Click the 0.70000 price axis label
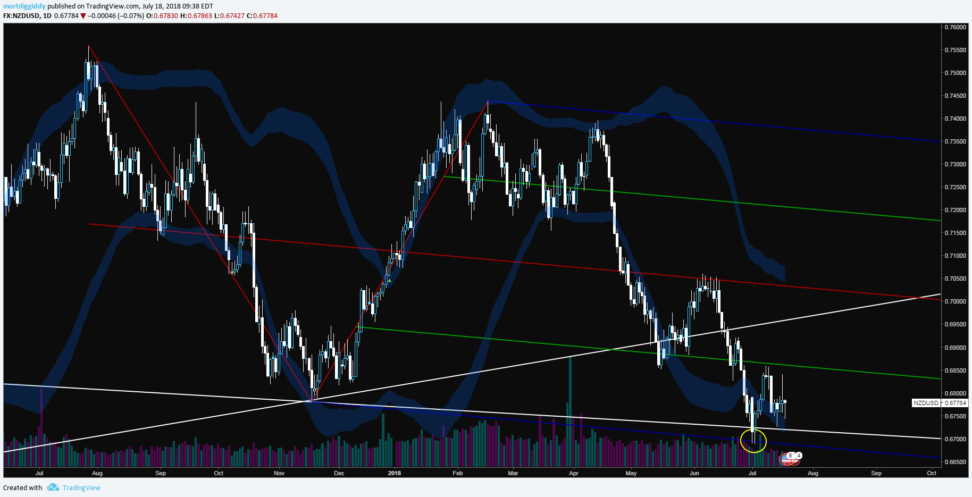 click(955, 301)
